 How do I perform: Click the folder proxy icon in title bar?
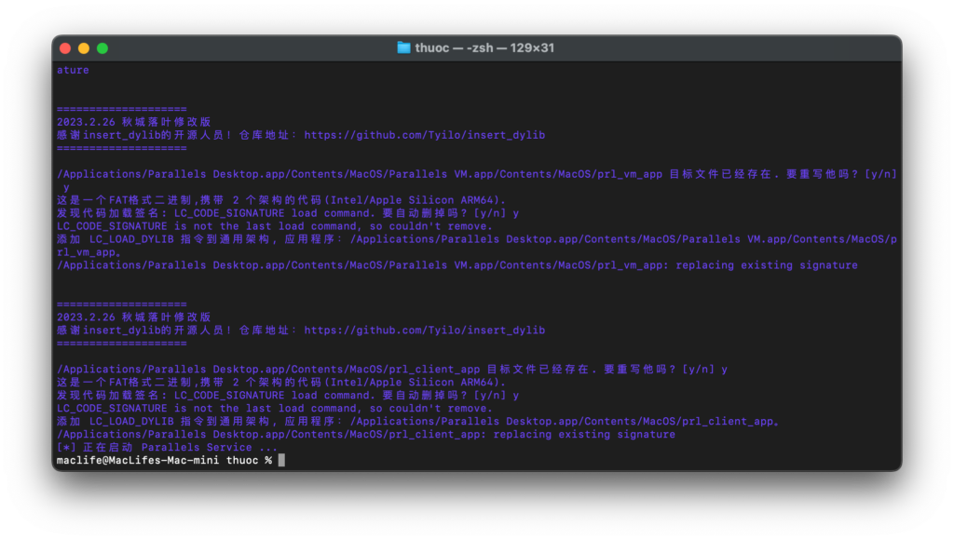[x=403, y=47]
